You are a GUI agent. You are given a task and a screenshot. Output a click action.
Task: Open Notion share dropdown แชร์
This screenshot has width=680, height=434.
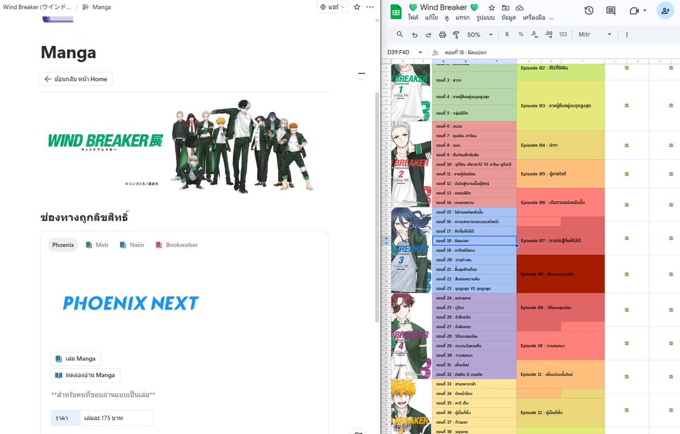pyautogui.click(x=332, y=7)
